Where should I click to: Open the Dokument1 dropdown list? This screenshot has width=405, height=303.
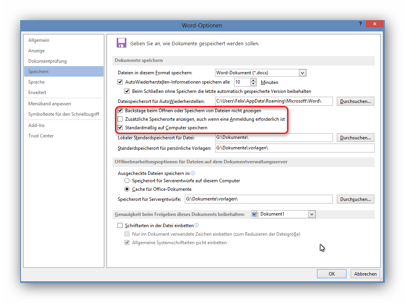[x=312, y=214]
